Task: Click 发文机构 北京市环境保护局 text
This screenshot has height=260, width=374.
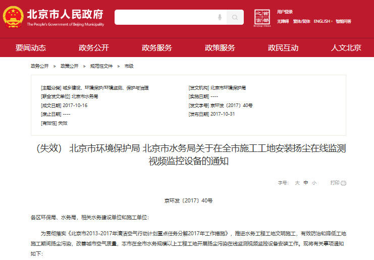Action: point(217,88)
